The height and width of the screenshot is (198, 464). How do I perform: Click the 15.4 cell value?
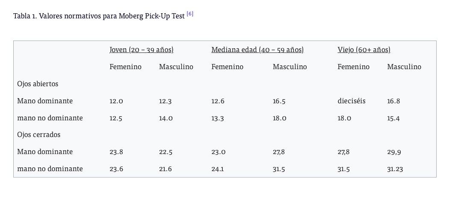(393, 118)
